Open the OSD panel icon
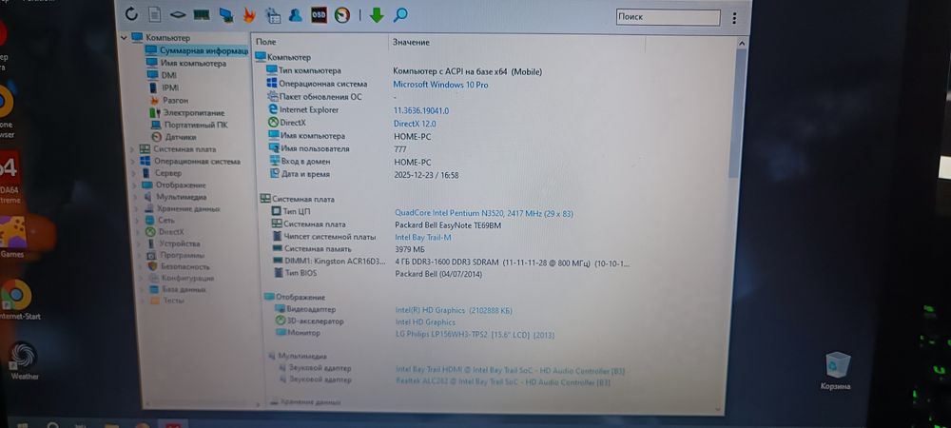Viewport: 951px width, 428px height. (319, 15)
